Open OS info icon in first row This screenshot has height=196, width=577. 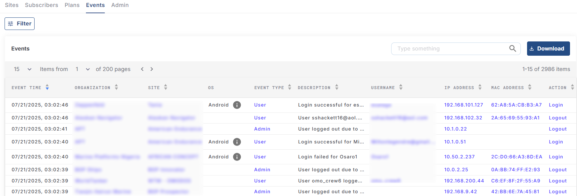(x=237, y=105)
